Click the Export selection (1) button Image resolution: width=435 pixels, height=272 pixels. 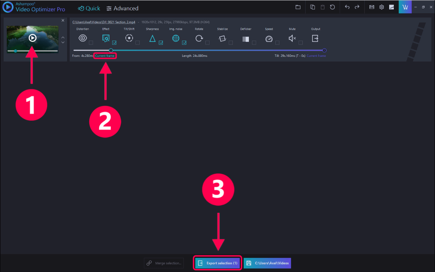click(x=217, y=263)
